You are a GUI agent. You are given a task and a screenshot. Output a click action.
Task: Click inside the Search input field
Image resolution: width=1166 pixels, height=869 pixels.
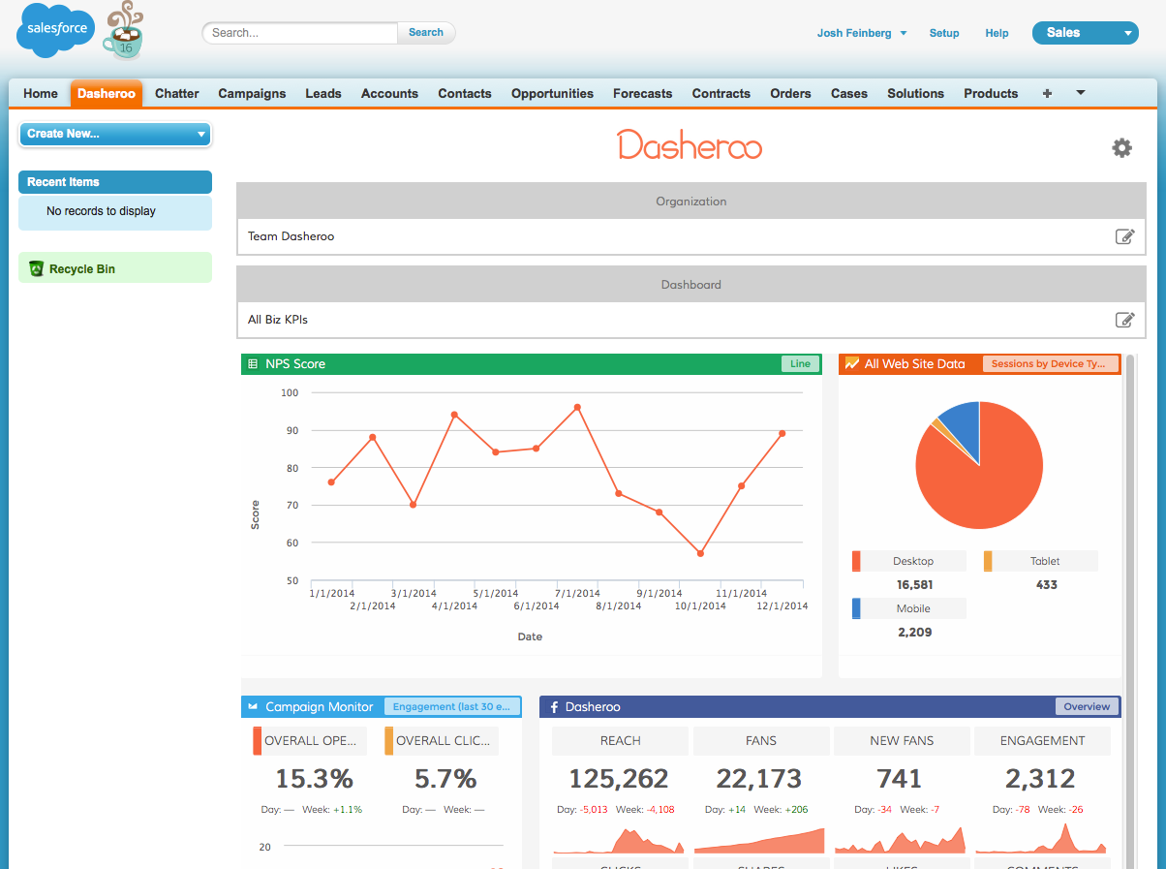pyautogui.click(x=295, y=32)
